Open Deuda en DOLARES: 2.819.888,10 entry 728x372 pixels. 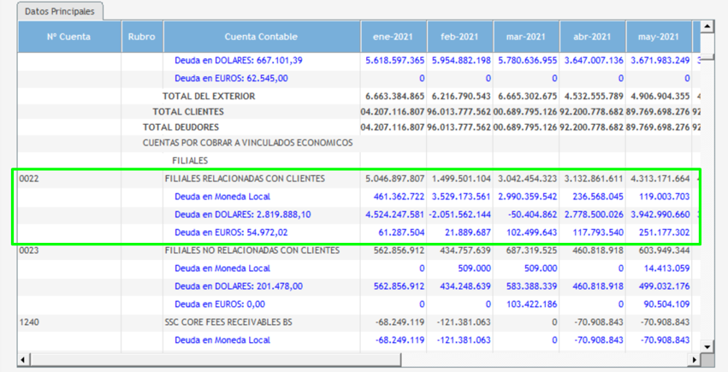[x=242, y=215]
